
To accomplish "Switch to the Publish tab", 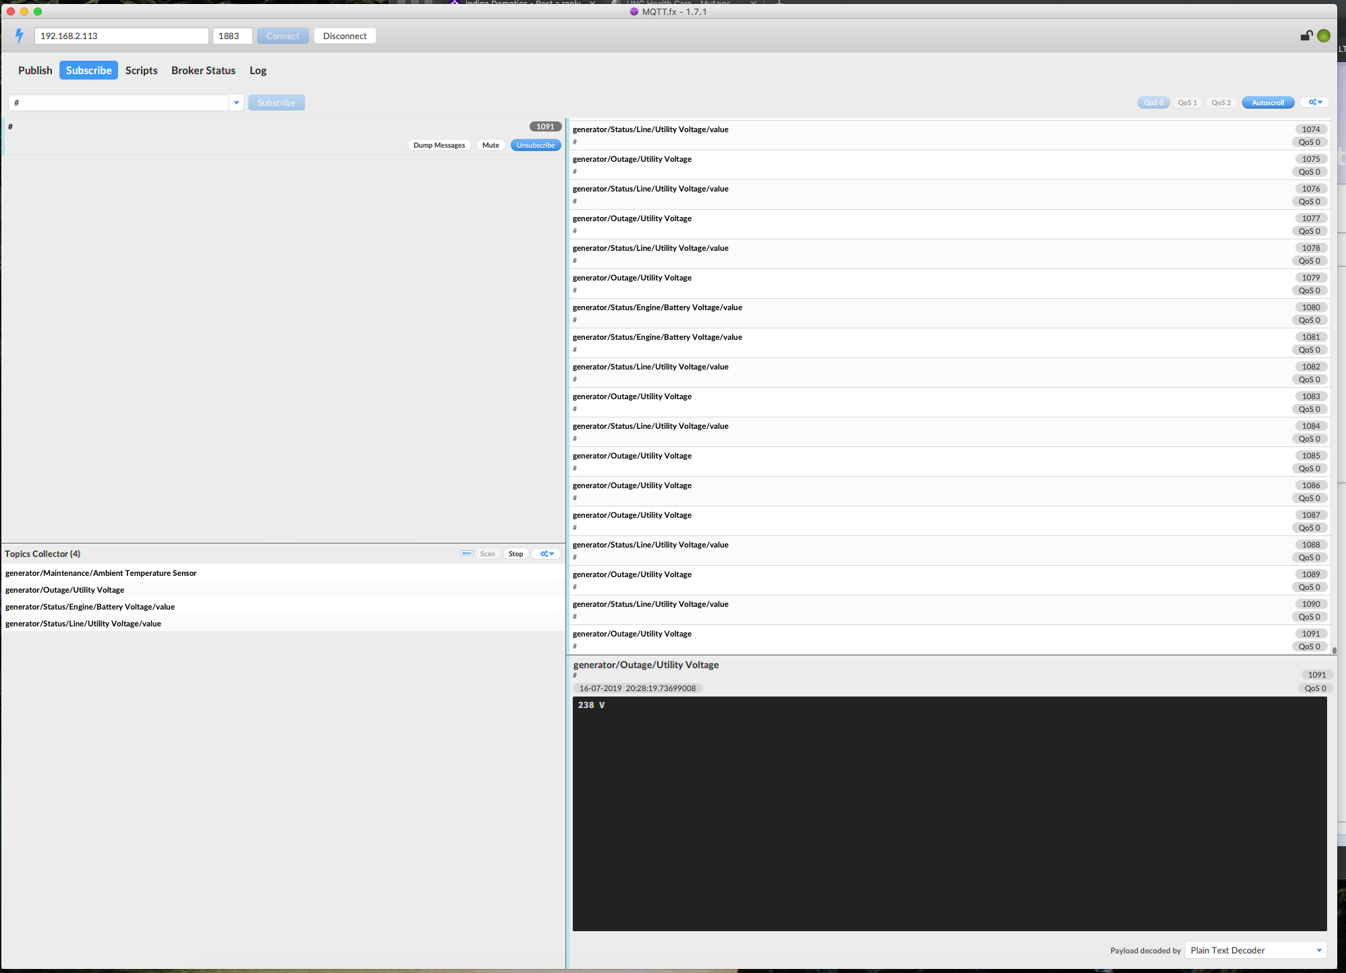I will point(34,70).
